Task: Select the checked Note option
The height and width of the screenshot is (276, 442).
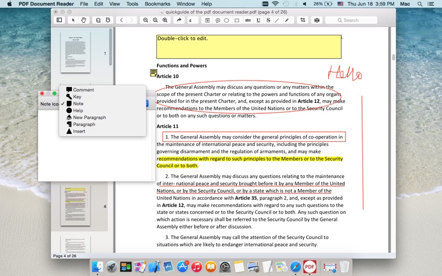Action: point(103,104)
